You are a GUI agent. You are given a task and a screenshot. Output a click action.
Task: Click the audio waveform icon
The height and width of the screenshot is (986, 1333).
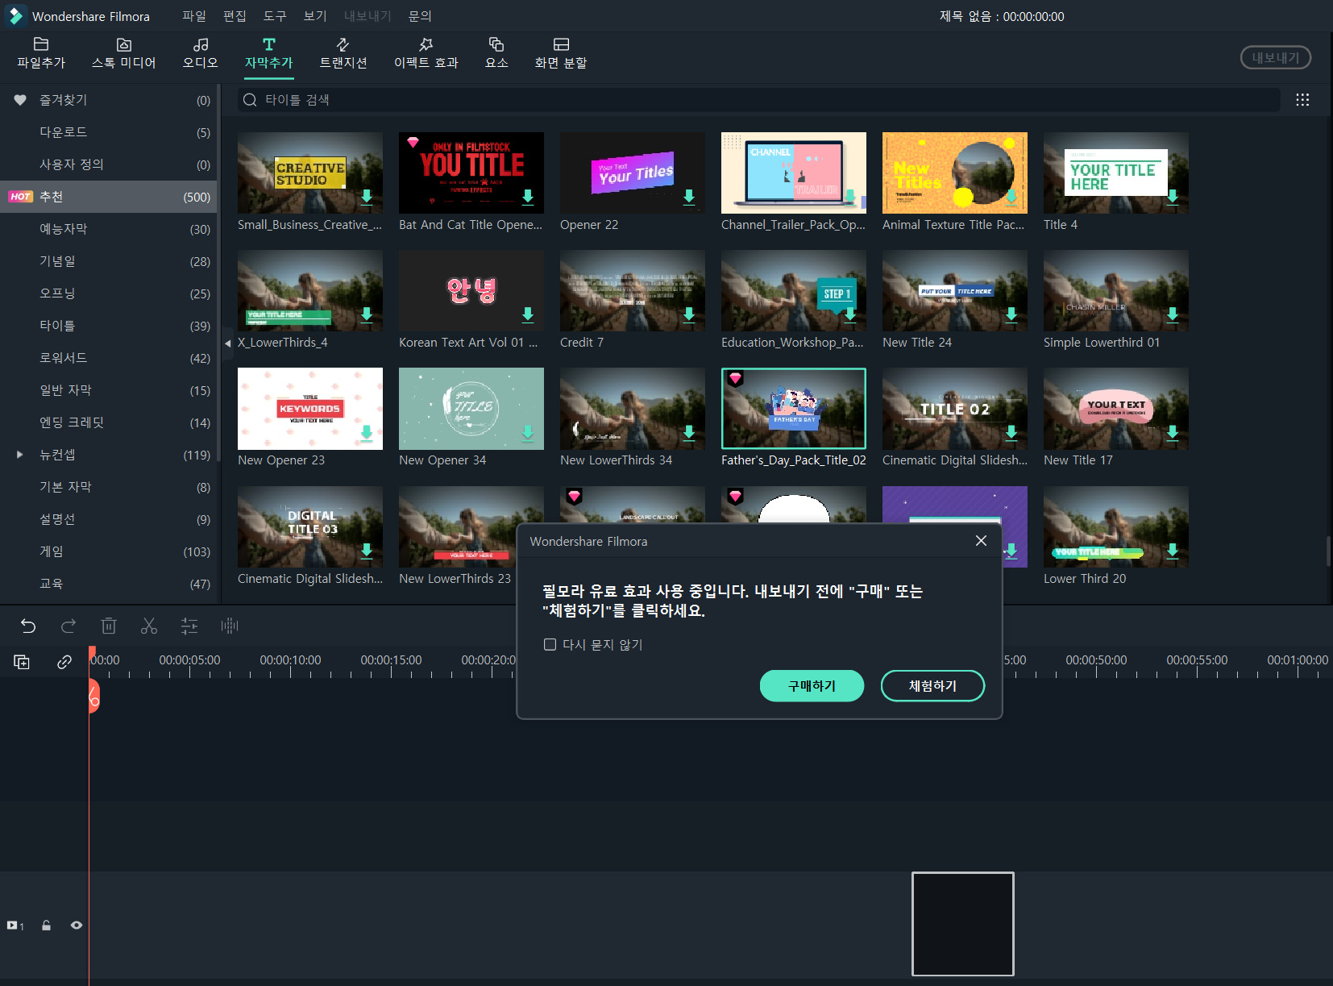(230, 626)
